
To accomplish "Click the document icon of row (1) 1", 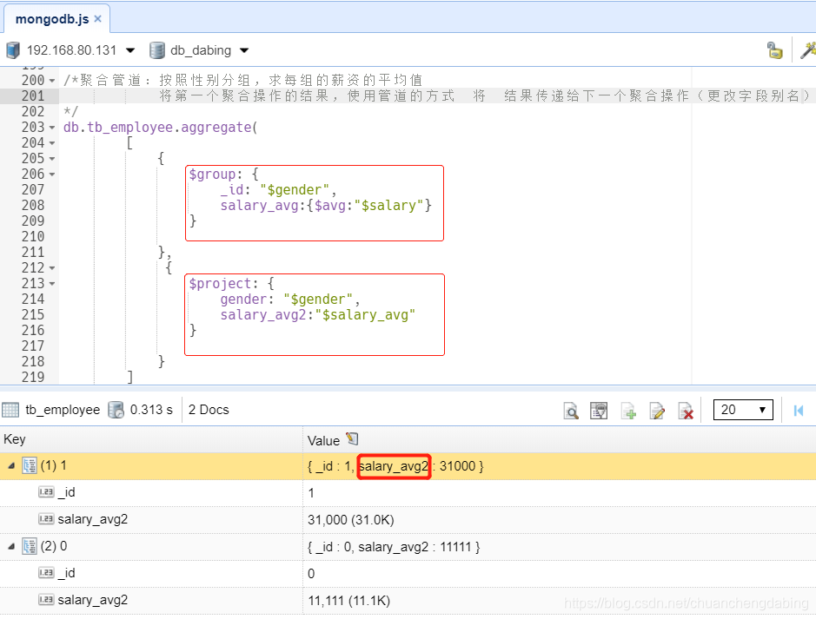I will coord(30,465).
